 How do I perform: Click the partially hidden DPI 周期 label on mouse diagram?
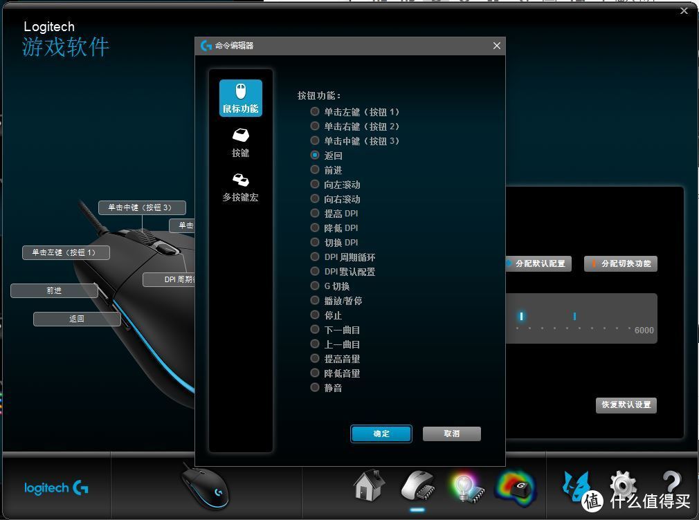click(x=168, y=279)
